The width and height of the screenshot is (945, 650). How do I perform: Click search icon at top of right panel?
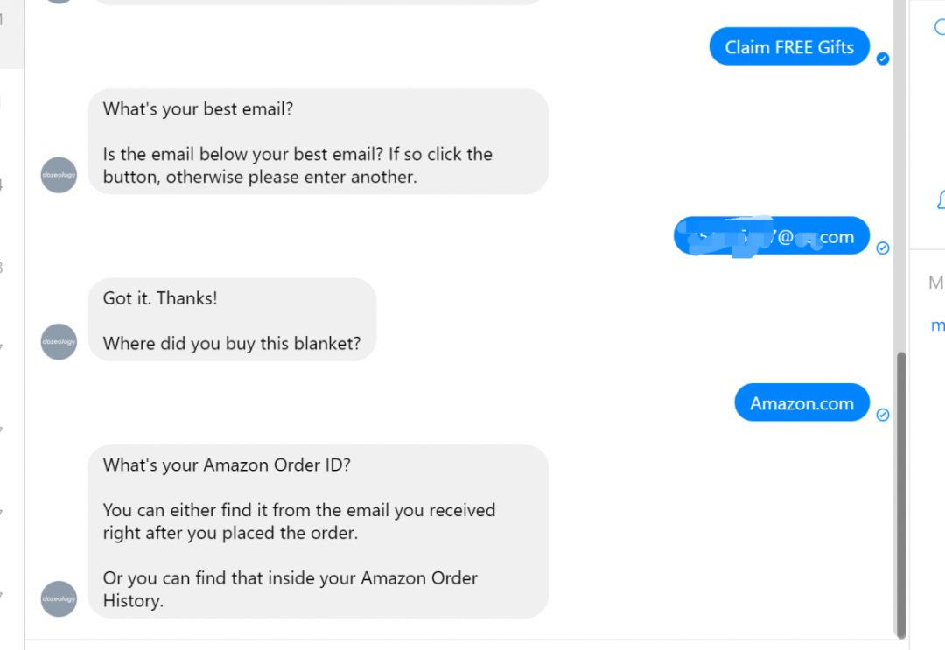(940, 26)
